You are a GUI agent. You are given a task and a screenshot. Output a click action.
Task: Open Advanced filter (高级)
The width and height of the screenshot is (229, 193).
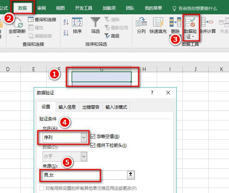[x=112, y=36]
